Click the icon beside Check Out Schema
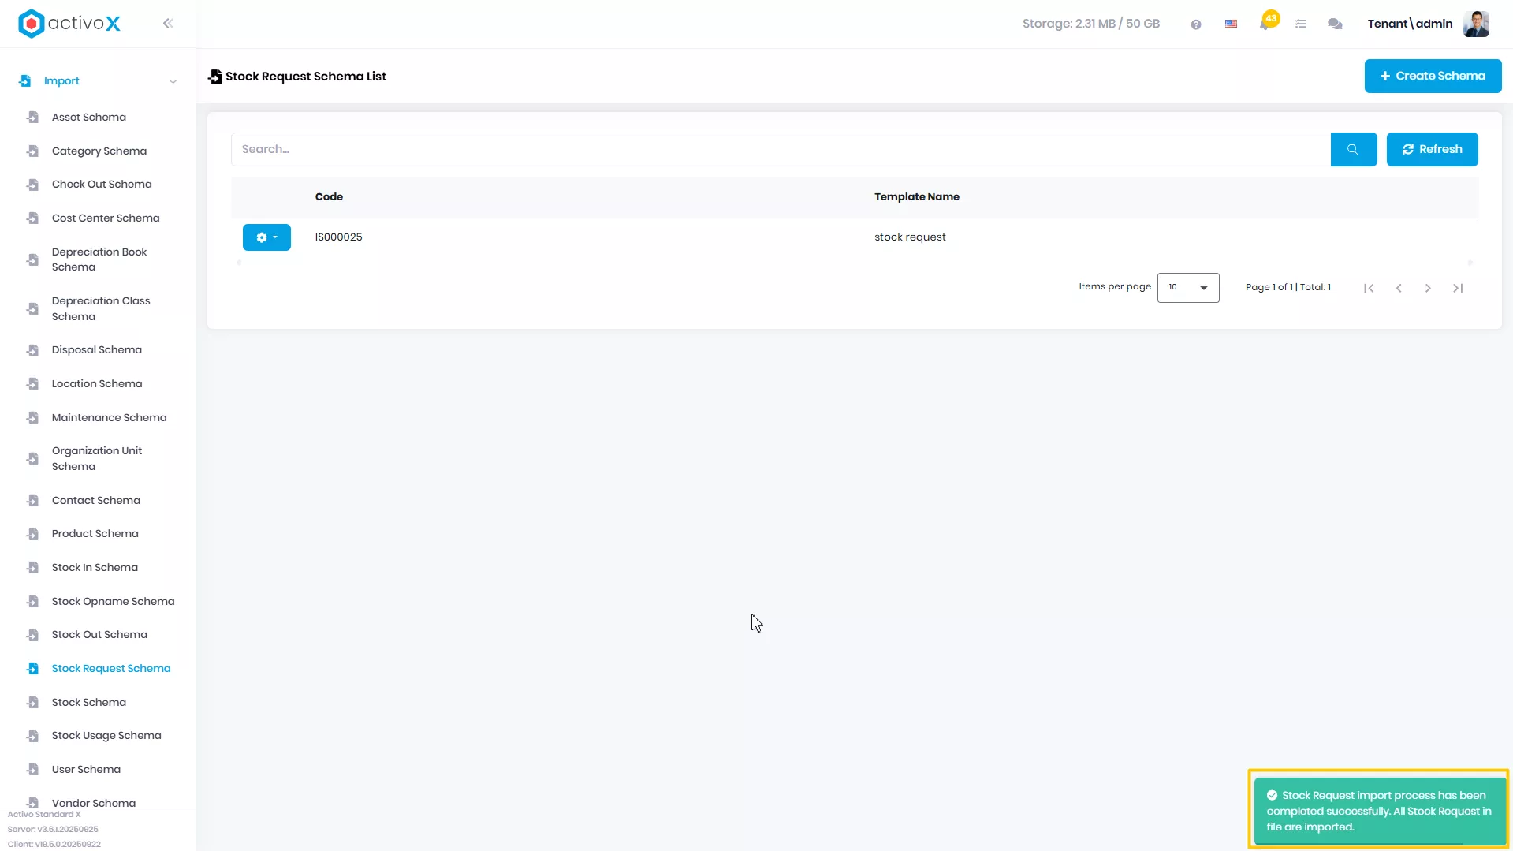 pyautogui.click(x=32, y=185)
